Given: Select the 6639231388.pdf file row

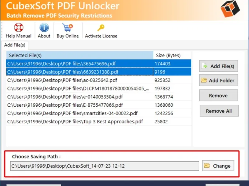Looking at the screenshot, I should coord(99,72).
